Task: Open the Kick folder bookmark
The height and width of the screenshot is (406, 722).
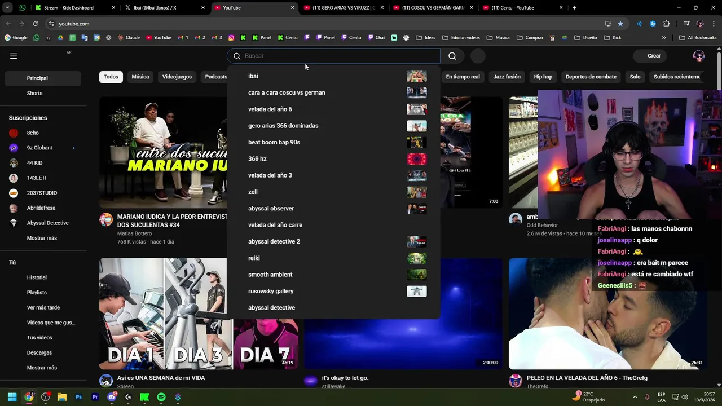Action: pyautogui.click(x=613, y=38)
